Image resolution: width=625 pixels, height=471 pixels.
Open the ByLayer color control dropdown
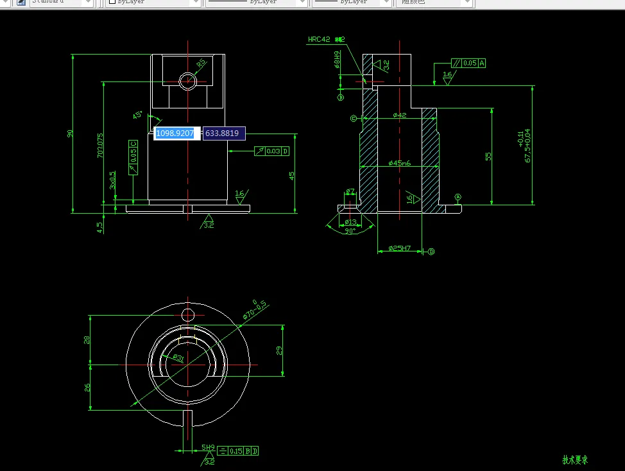click(195, 3)
